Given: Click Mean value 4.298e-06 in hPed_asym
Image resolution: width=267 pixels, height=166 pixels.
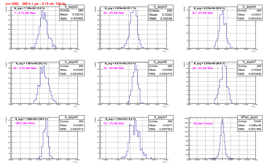Looking at the screenshot, I should tap(255, 125).
